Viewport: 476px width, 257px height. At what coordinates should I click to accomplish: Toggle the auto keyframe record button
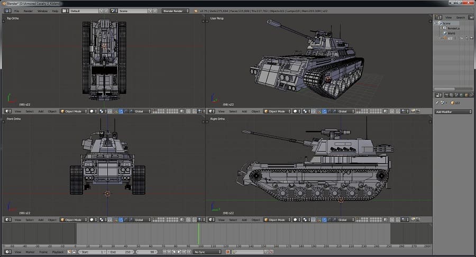(228, 252)
